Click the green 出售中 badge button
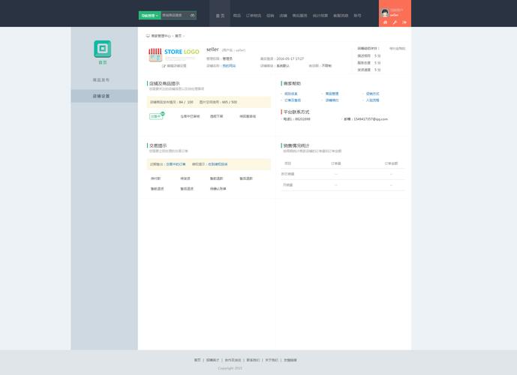 (x=156, y=116)
